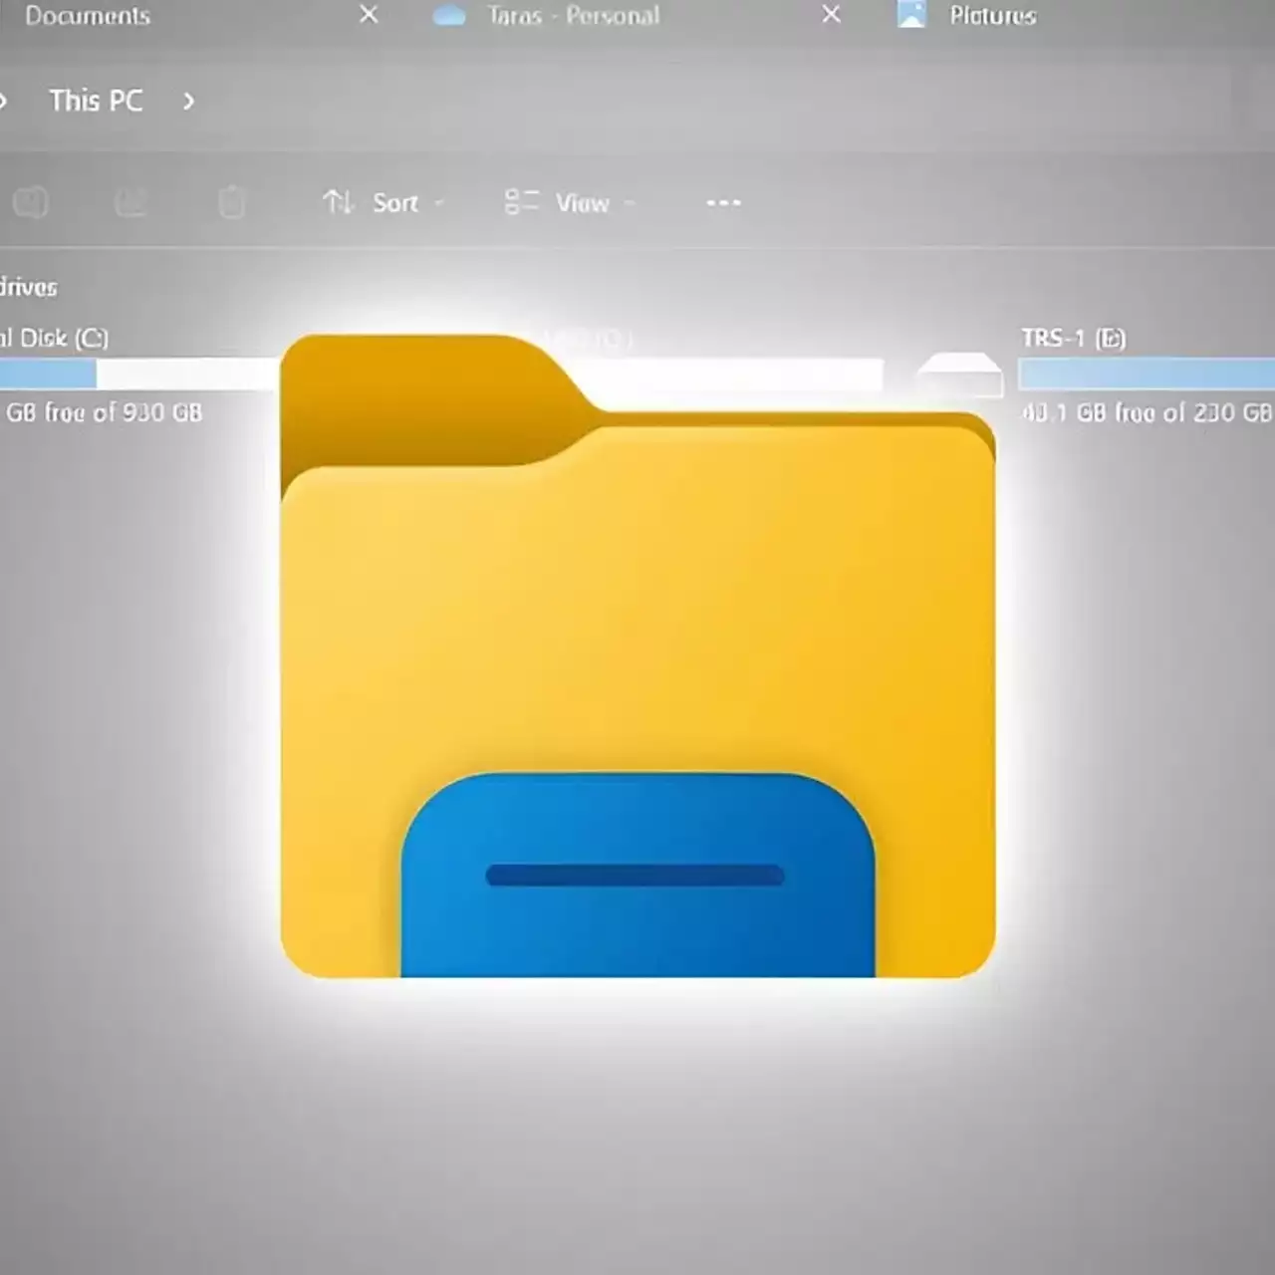Screen dimensions: 1275x1275
Task: Click the Rename toolbar icon
Action: 31,203
